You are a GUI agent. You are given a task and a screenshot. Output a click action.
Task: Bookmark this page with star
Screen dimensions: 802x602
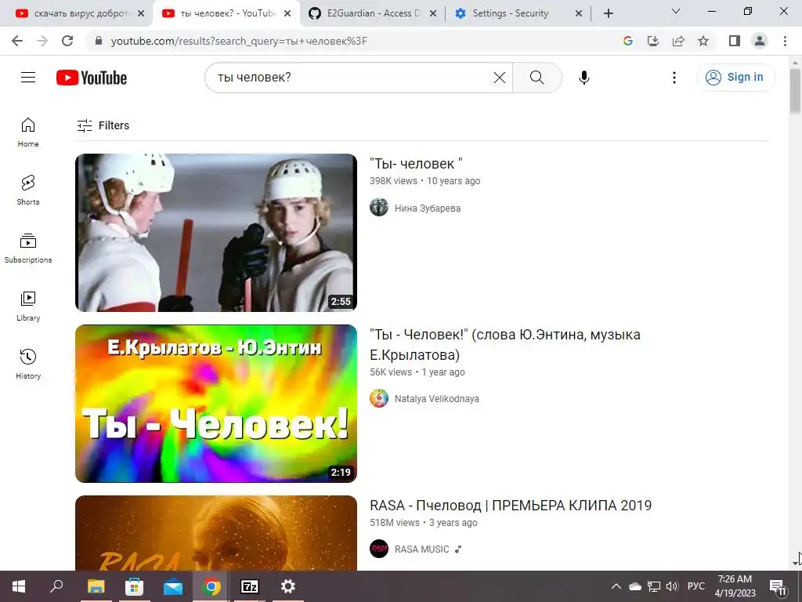tap(703, 41)
